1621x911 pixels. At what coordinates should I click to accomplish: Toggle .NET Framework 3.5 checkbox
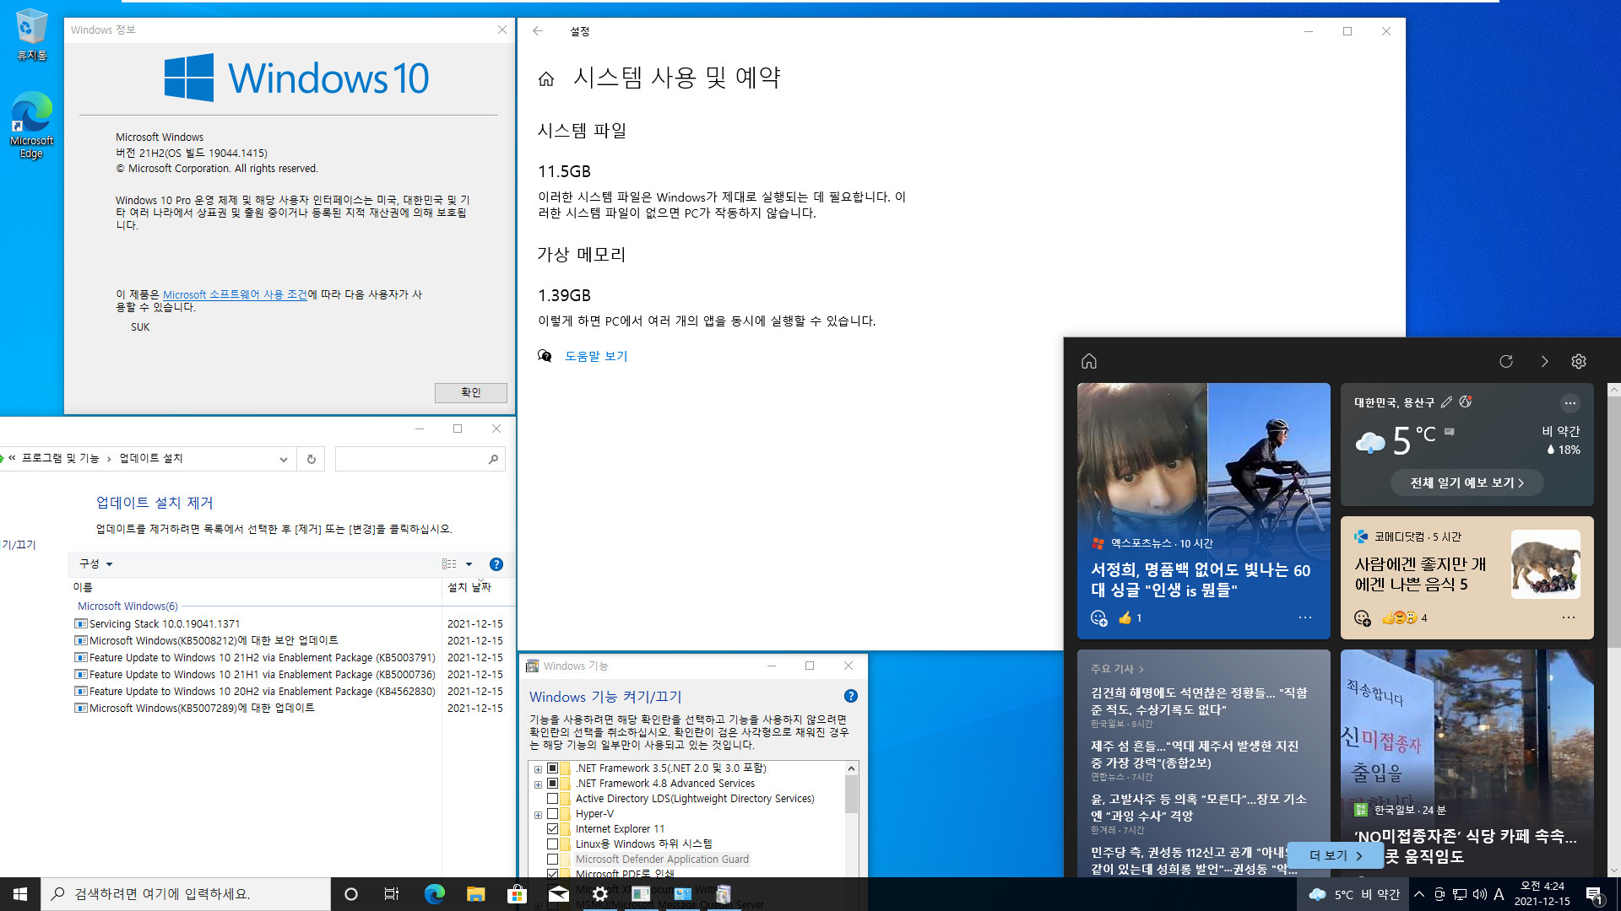click(552, 768)
